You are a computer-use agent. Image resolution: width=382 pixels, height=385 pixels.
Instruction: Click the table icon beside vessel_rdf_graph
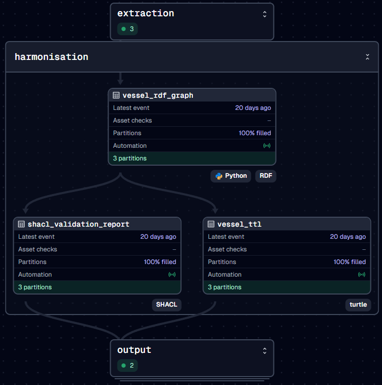click(x=116, y=95)
